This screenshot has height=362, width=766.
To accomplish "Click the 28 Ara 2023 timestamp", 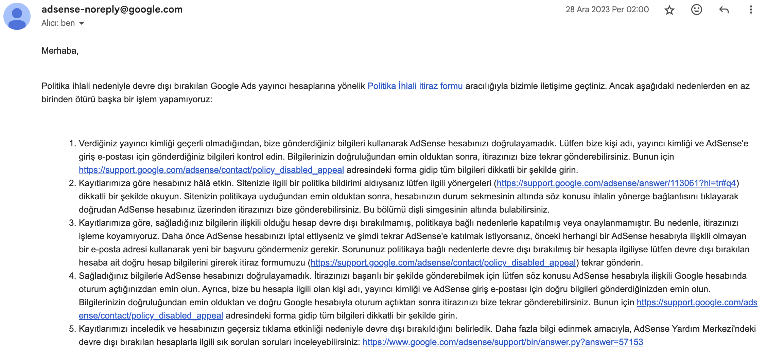I will click(x=607, y=10).
